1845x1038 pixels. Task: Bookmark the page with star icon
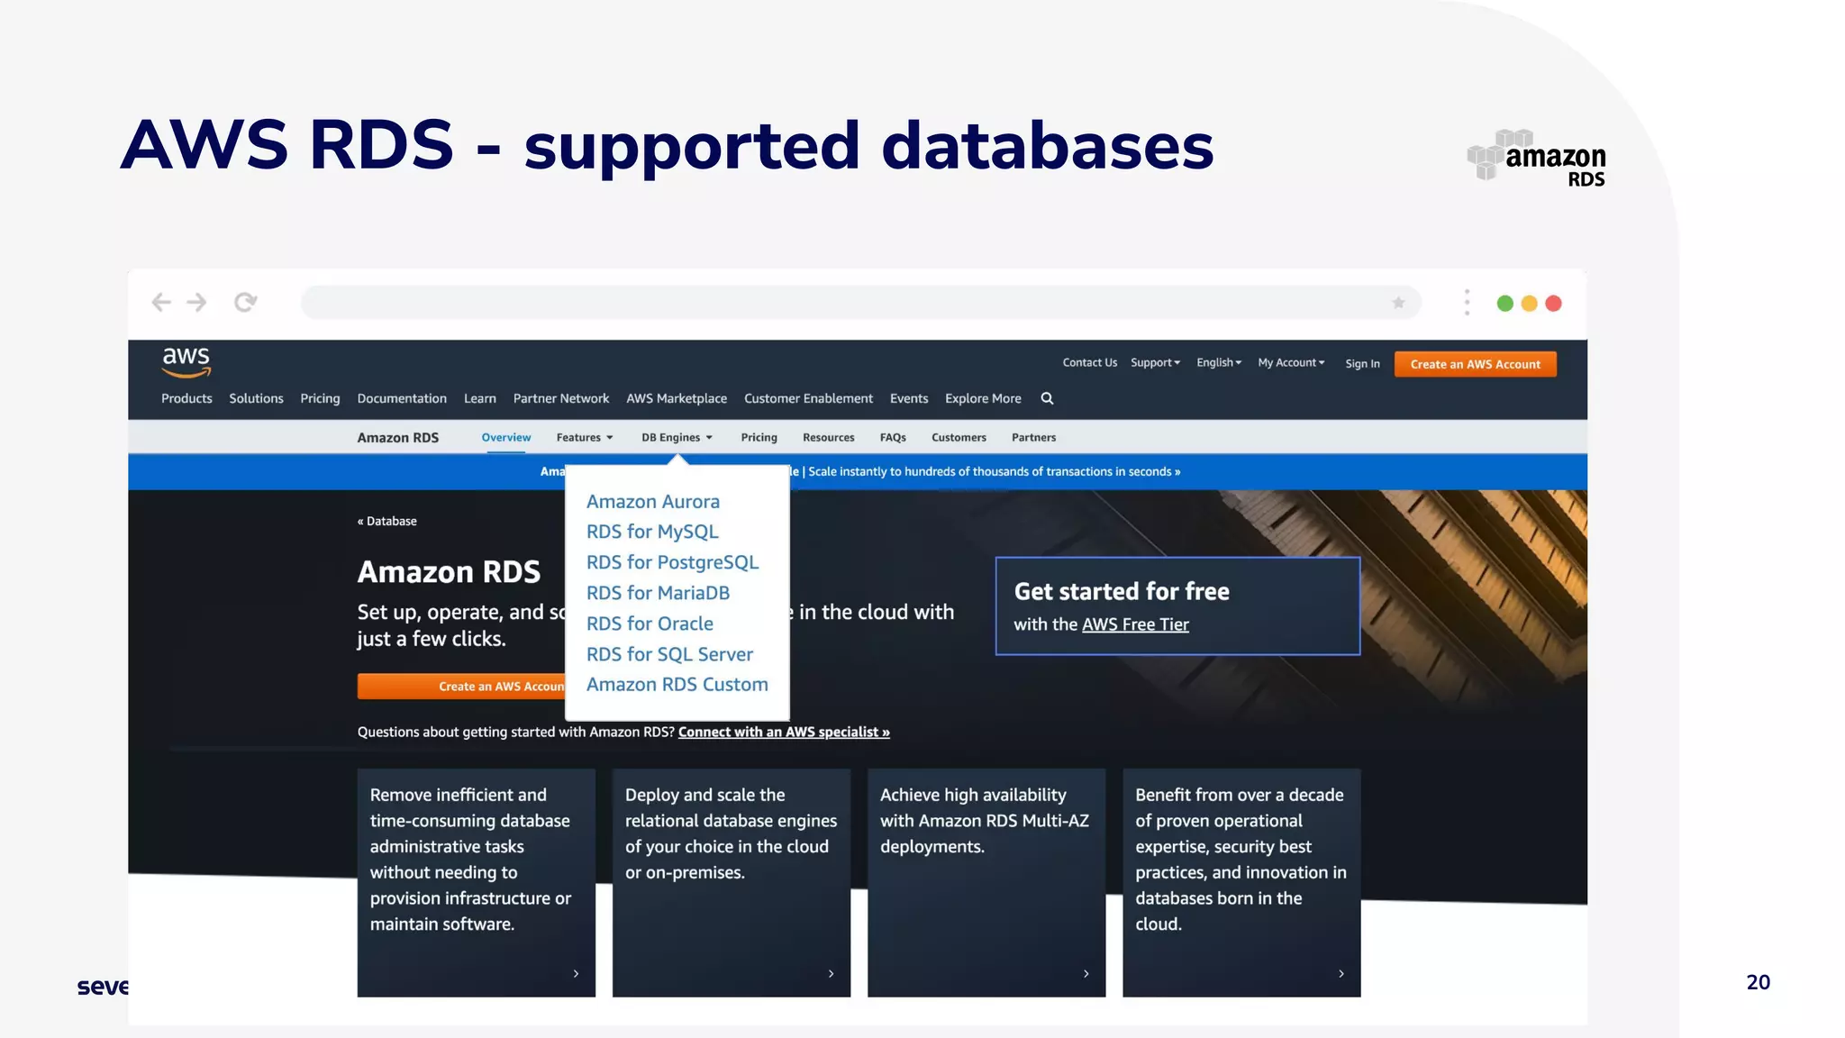coord(1398,303)
